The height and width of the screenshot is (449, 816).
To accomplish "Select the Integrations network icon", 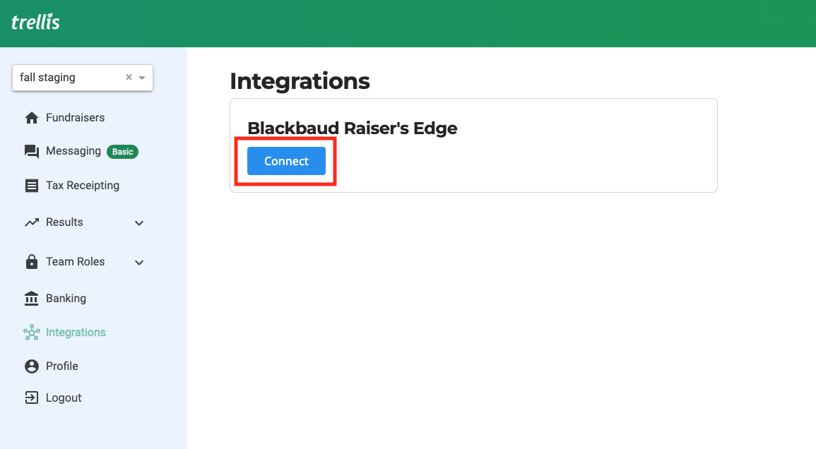I will [x=32, y=332].
